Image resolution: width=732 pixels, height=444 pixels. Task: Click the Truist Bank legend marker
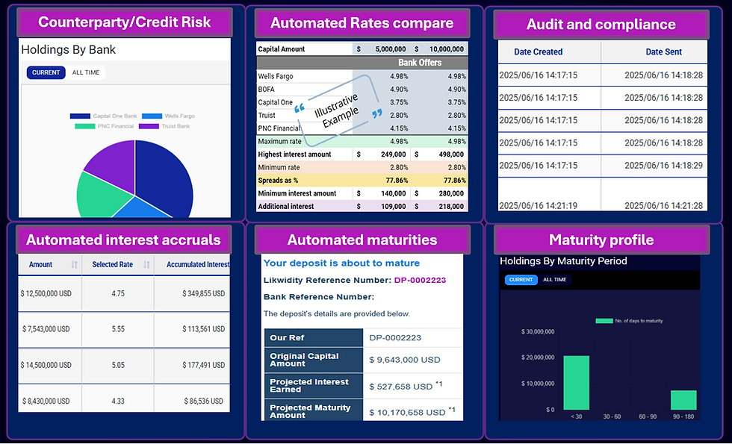coord(148,125)
